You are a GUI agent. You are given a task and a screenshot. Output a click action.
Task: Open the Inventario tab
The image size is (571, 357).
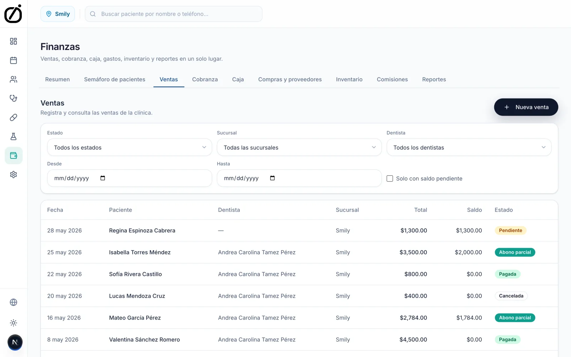pos(349,79)
